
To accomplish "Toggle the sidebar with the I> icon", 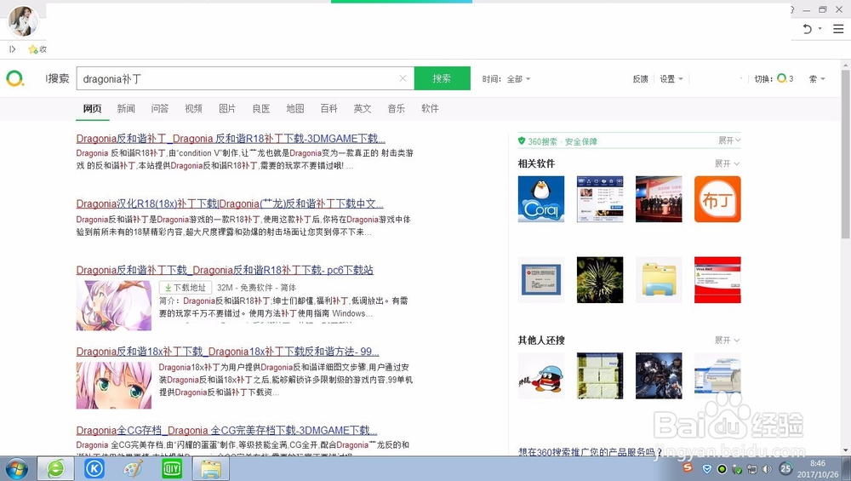I will point(13,49).
